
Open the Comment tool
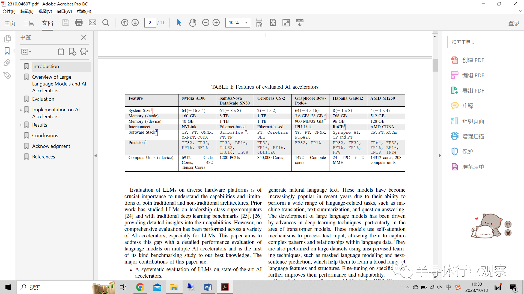462,106
